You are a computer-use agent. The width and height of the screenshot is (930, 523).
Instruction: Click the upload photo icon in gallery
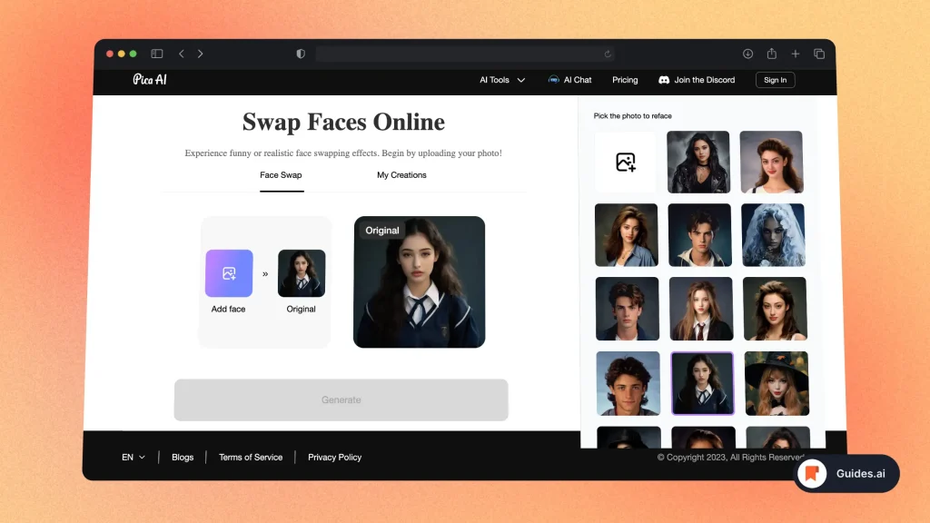click(x=625, y=163)
